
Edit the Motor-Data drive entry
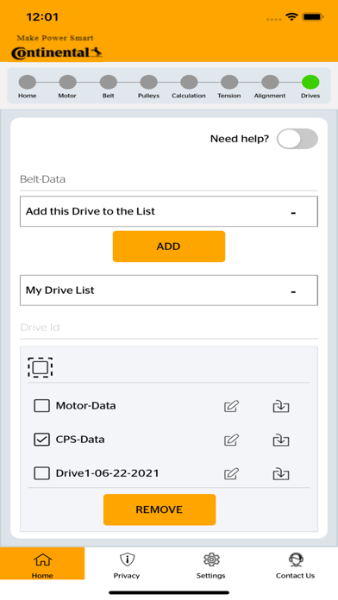coord(232,406)
